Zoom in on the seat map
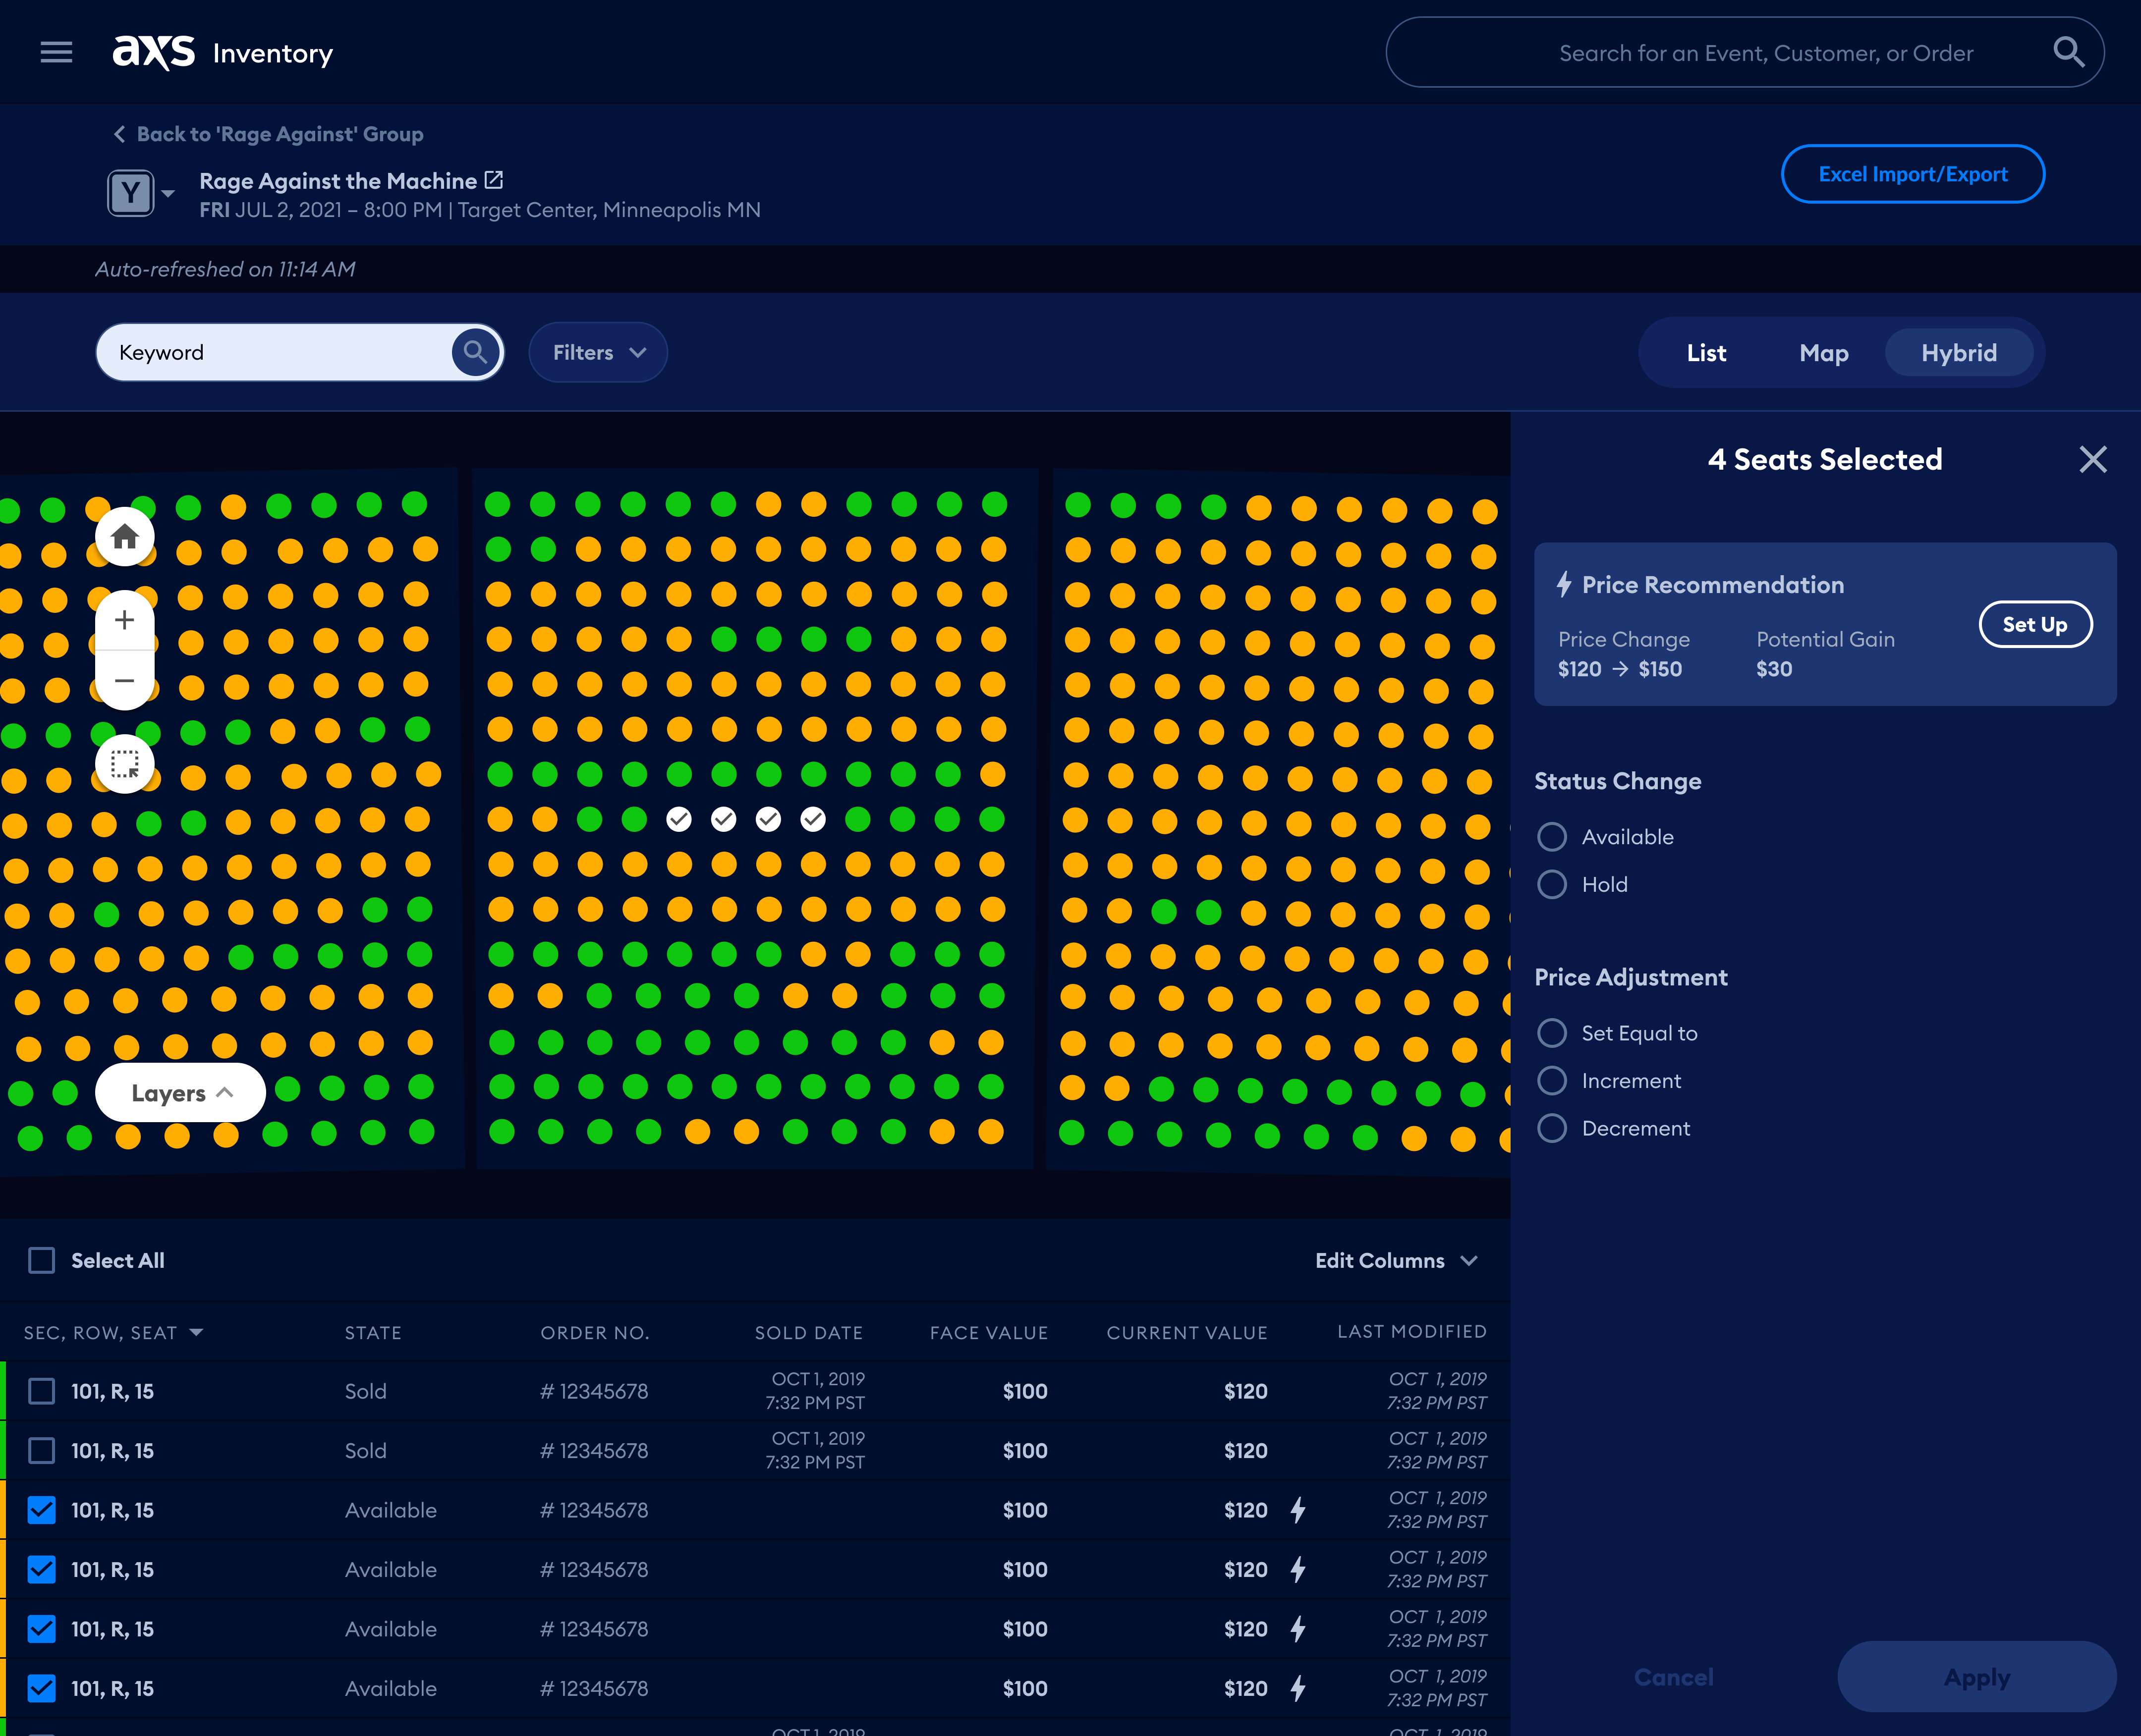 (x=124, y=620)
